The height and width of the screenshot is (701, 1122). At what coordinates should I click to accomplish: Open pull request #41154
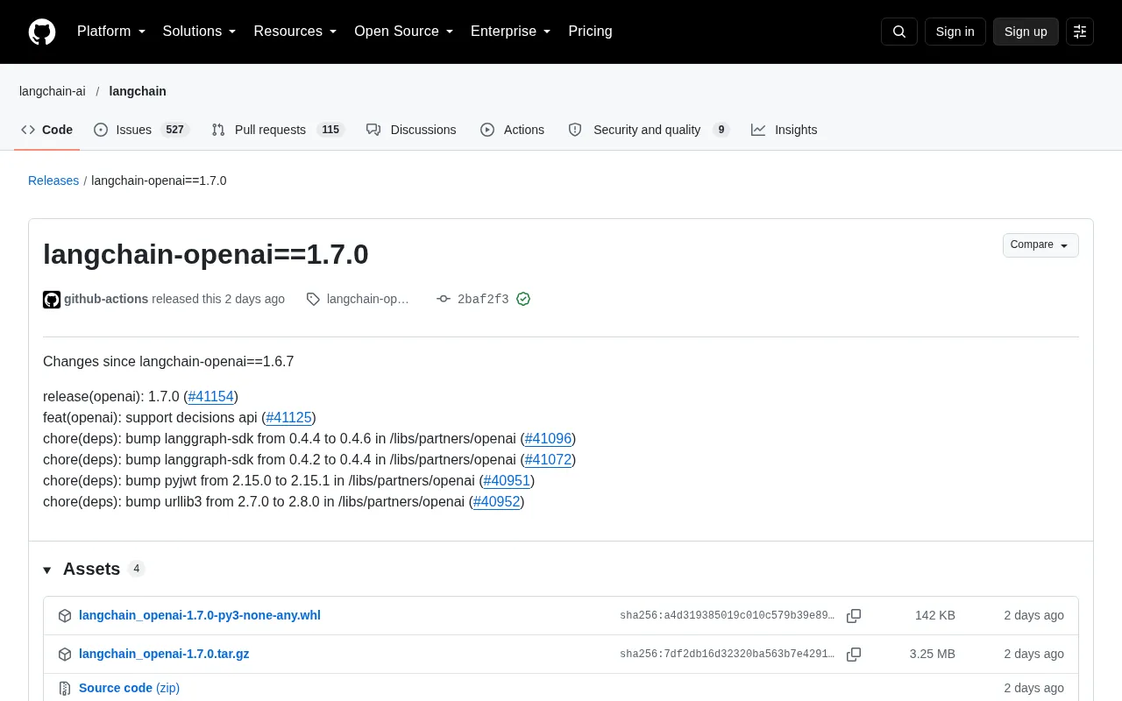pos(211,397)
